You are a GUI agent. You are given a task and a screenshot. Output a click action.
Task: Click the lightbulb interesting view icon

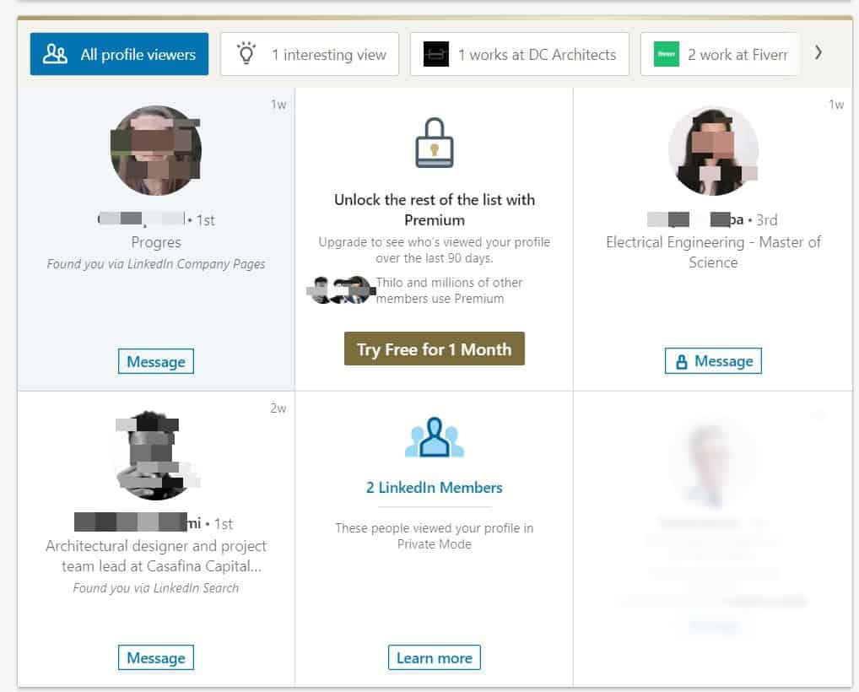coord(246,53)
